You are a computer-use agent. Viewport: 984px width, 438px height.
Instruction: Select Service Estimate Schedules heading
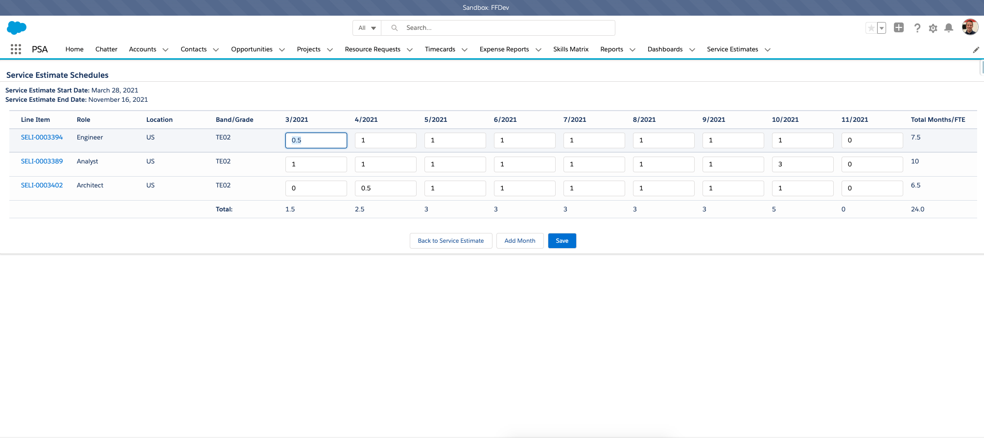click(x=57, y=75)
